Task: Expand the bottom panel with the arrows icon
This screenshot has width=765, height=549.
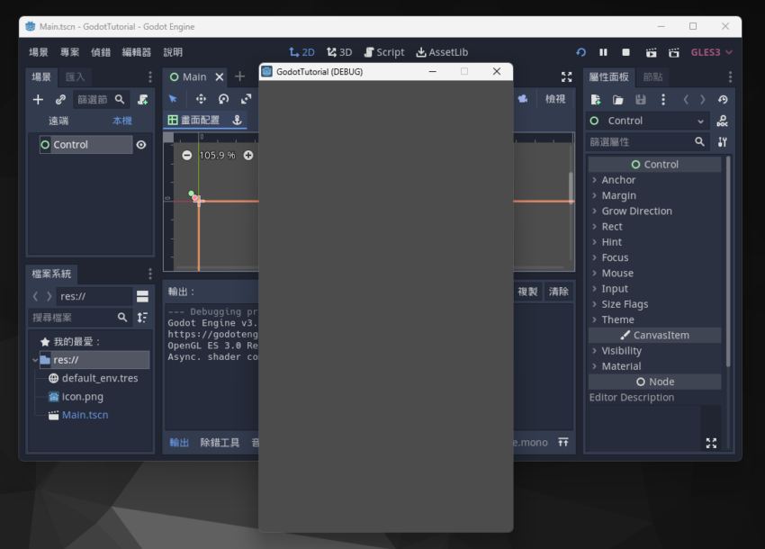Action: [x=563, y=442]
